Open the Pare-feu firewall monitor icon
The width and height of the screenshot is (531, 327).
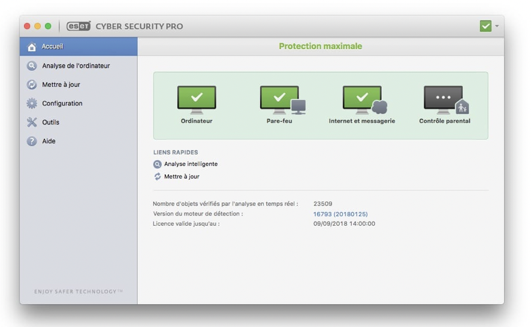pos(283,100)
